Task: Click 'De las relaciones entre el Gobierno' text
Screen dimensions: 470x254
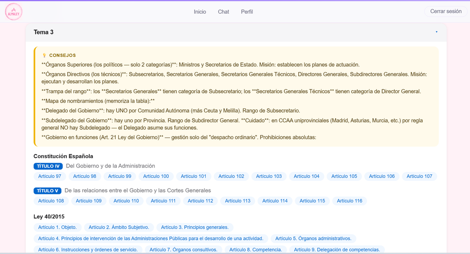Action: pos(138,190)
